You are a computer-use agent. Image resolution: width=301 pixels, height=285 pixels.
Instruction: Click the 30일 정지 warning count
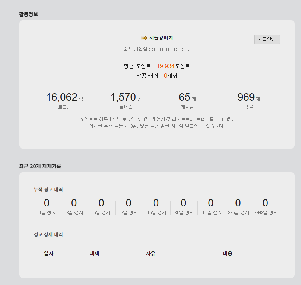click(183, 203)
